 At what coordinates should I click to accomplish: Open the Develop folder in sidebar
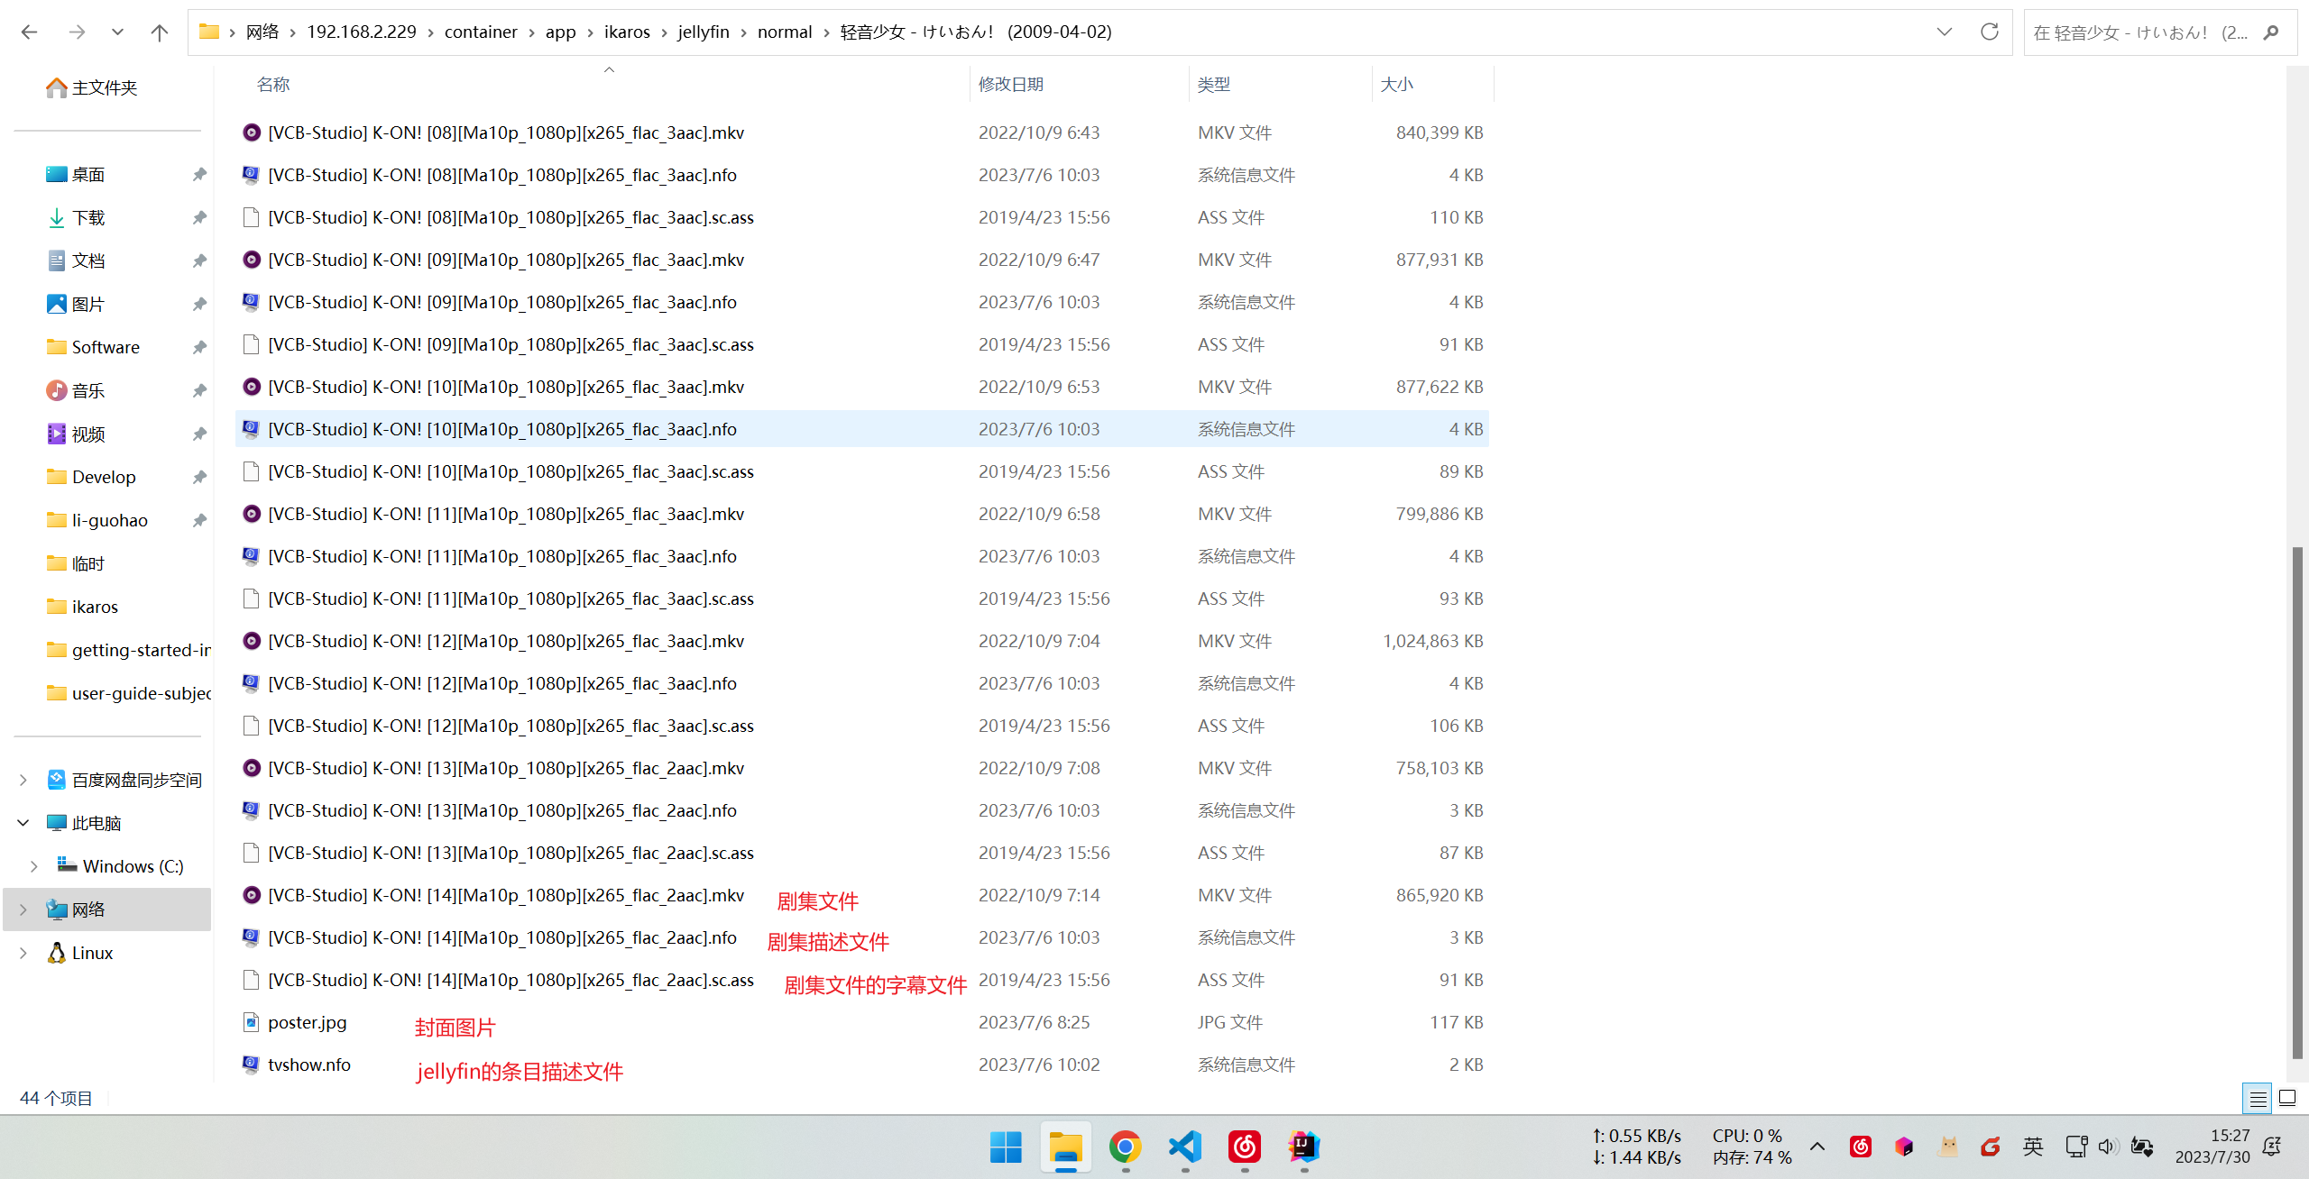91,477
